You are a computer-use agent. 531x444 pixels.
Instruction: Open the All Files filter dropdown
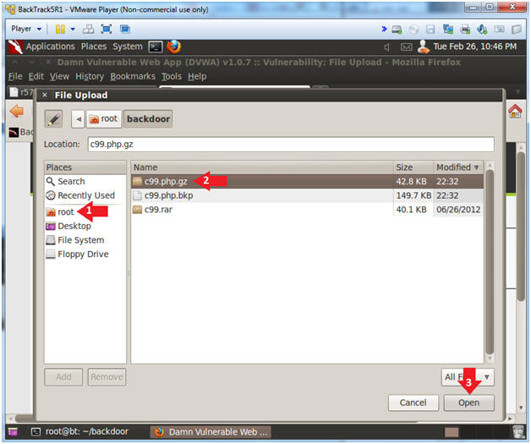click(x=468, y=377)
